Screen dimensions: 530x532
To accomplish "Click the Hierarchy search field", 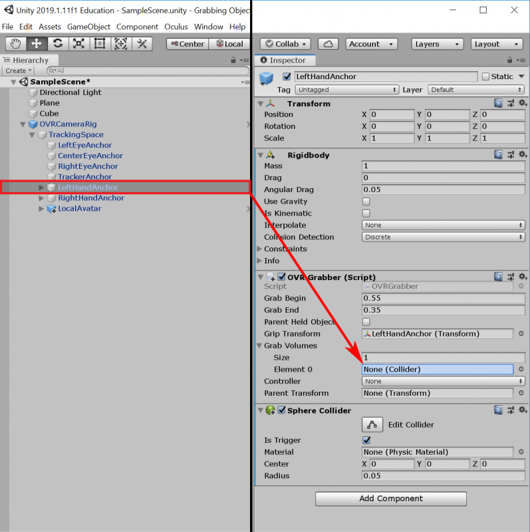I will click(x=148, y=70).
